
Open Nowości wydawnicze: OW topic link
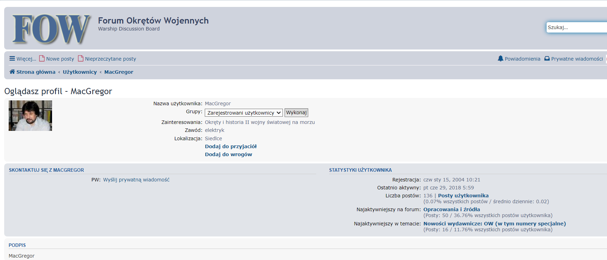(x=495, y=224)
